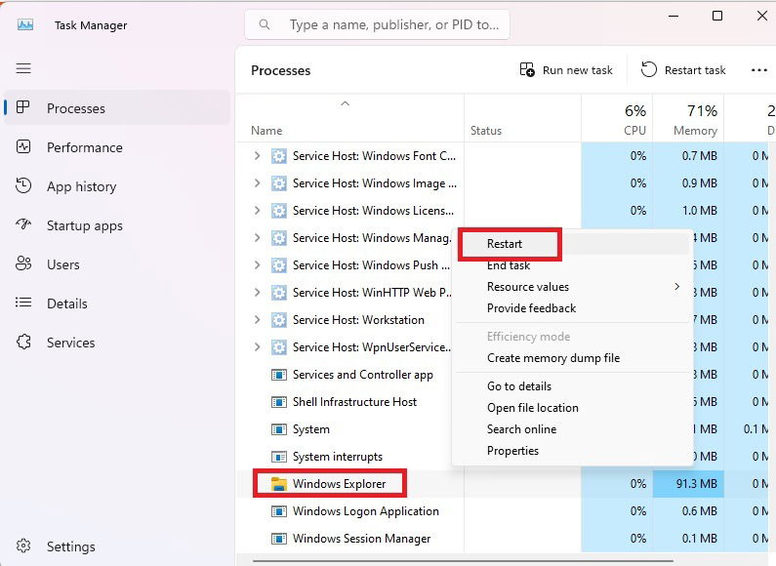The width and height of the screenshot is (776, 566).
Task: Click the Restart task button label
Action: [x=695, y=70]
